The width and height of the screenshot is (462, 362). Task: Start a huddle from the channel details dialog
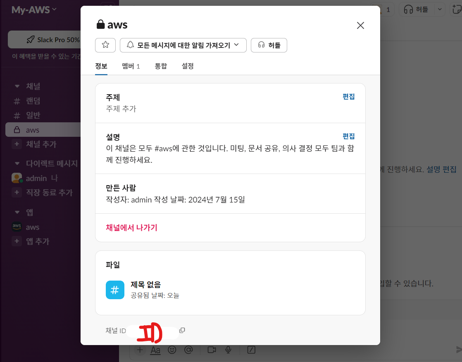point(269,45)
